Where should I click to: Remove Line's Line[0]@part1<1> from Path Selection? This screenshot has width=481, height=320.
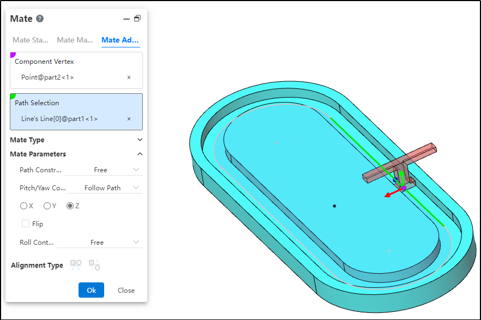(x=129, y=119)
